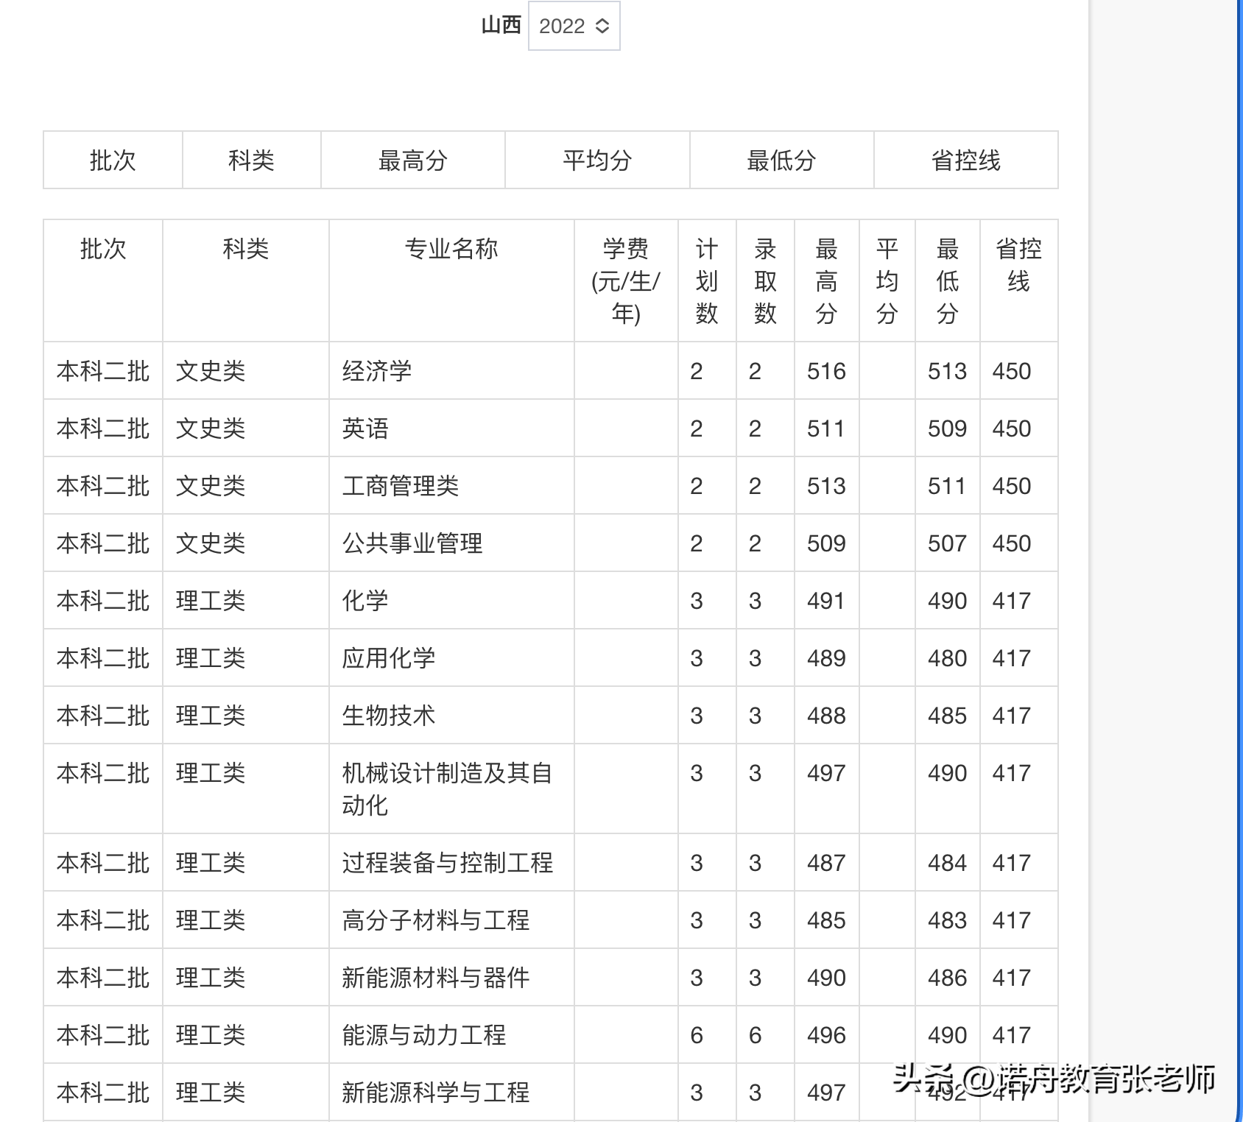Click the 平均分 header in summary table
The width and height of the screenshot is (1243, 1122).
[597, 160]
